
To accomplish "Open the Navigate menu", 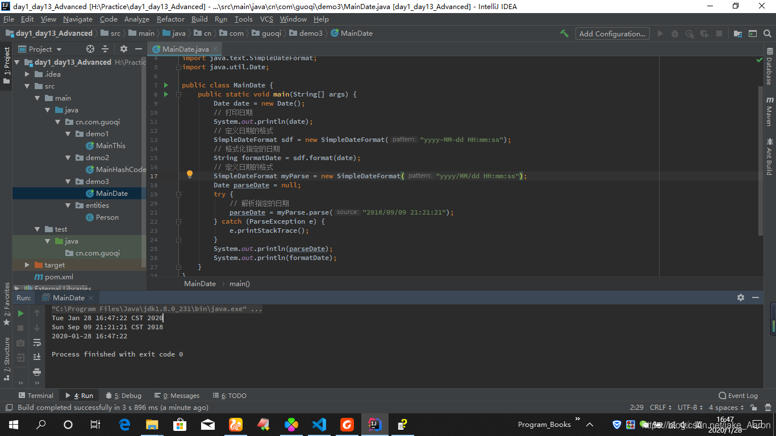I will 78,19.
